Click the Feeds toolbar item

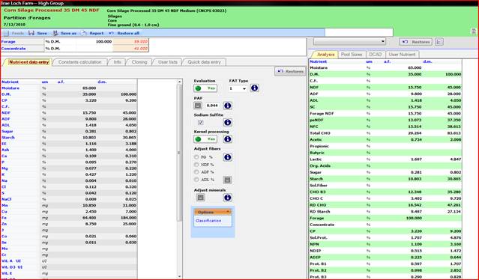pyautogui.click(x=14, y=33)
